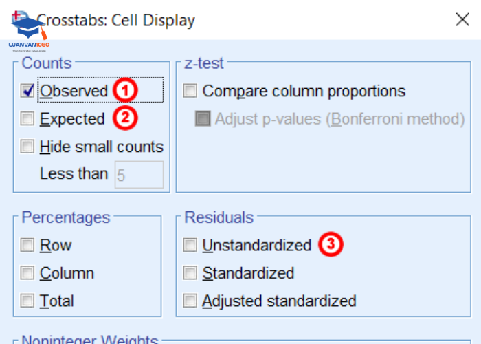Check the Column percentages box
The height and width of the screenshot is (344, 481).
click(x=28, y=273)
